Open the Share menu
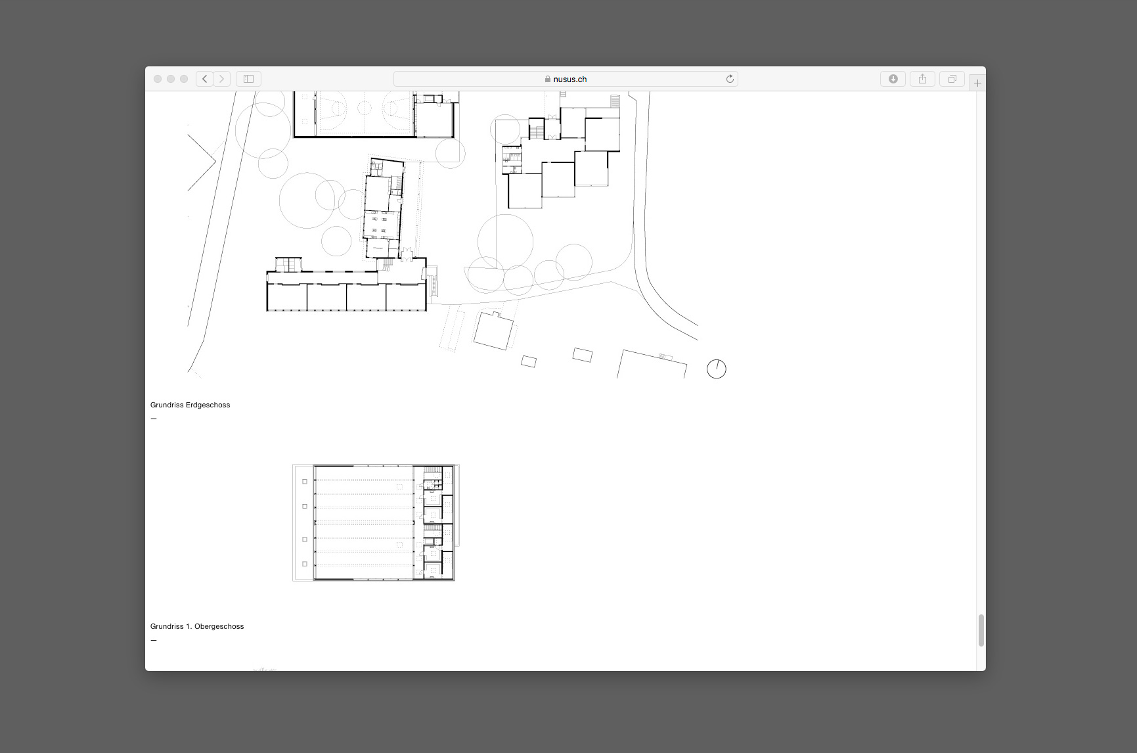Image resolution: width=1137 pixels, height=753 pixels. [x=922, y=79]
